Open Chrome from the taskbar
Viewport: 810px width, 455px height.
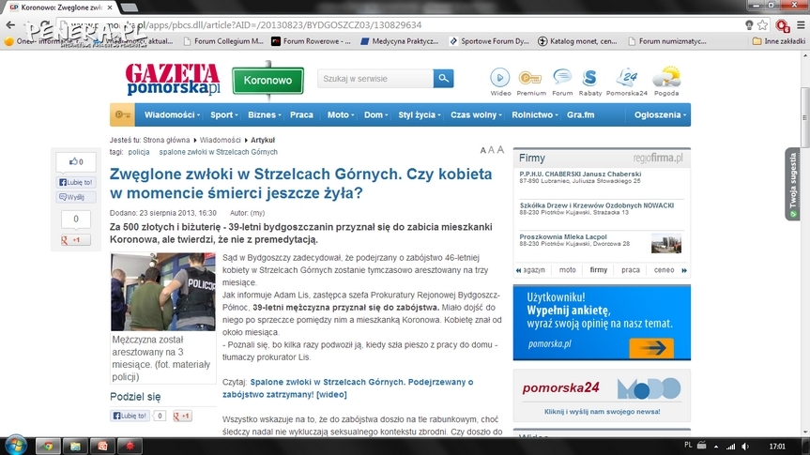click(x=48, y=446)
